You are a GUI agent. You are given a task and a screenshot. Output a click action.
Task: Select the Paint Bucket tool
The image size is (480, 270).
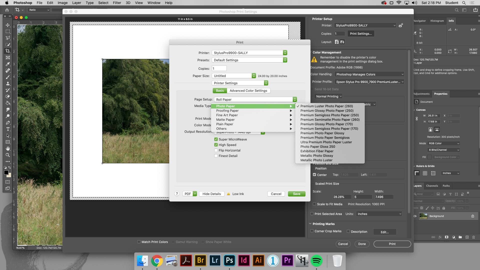[8, 103]
